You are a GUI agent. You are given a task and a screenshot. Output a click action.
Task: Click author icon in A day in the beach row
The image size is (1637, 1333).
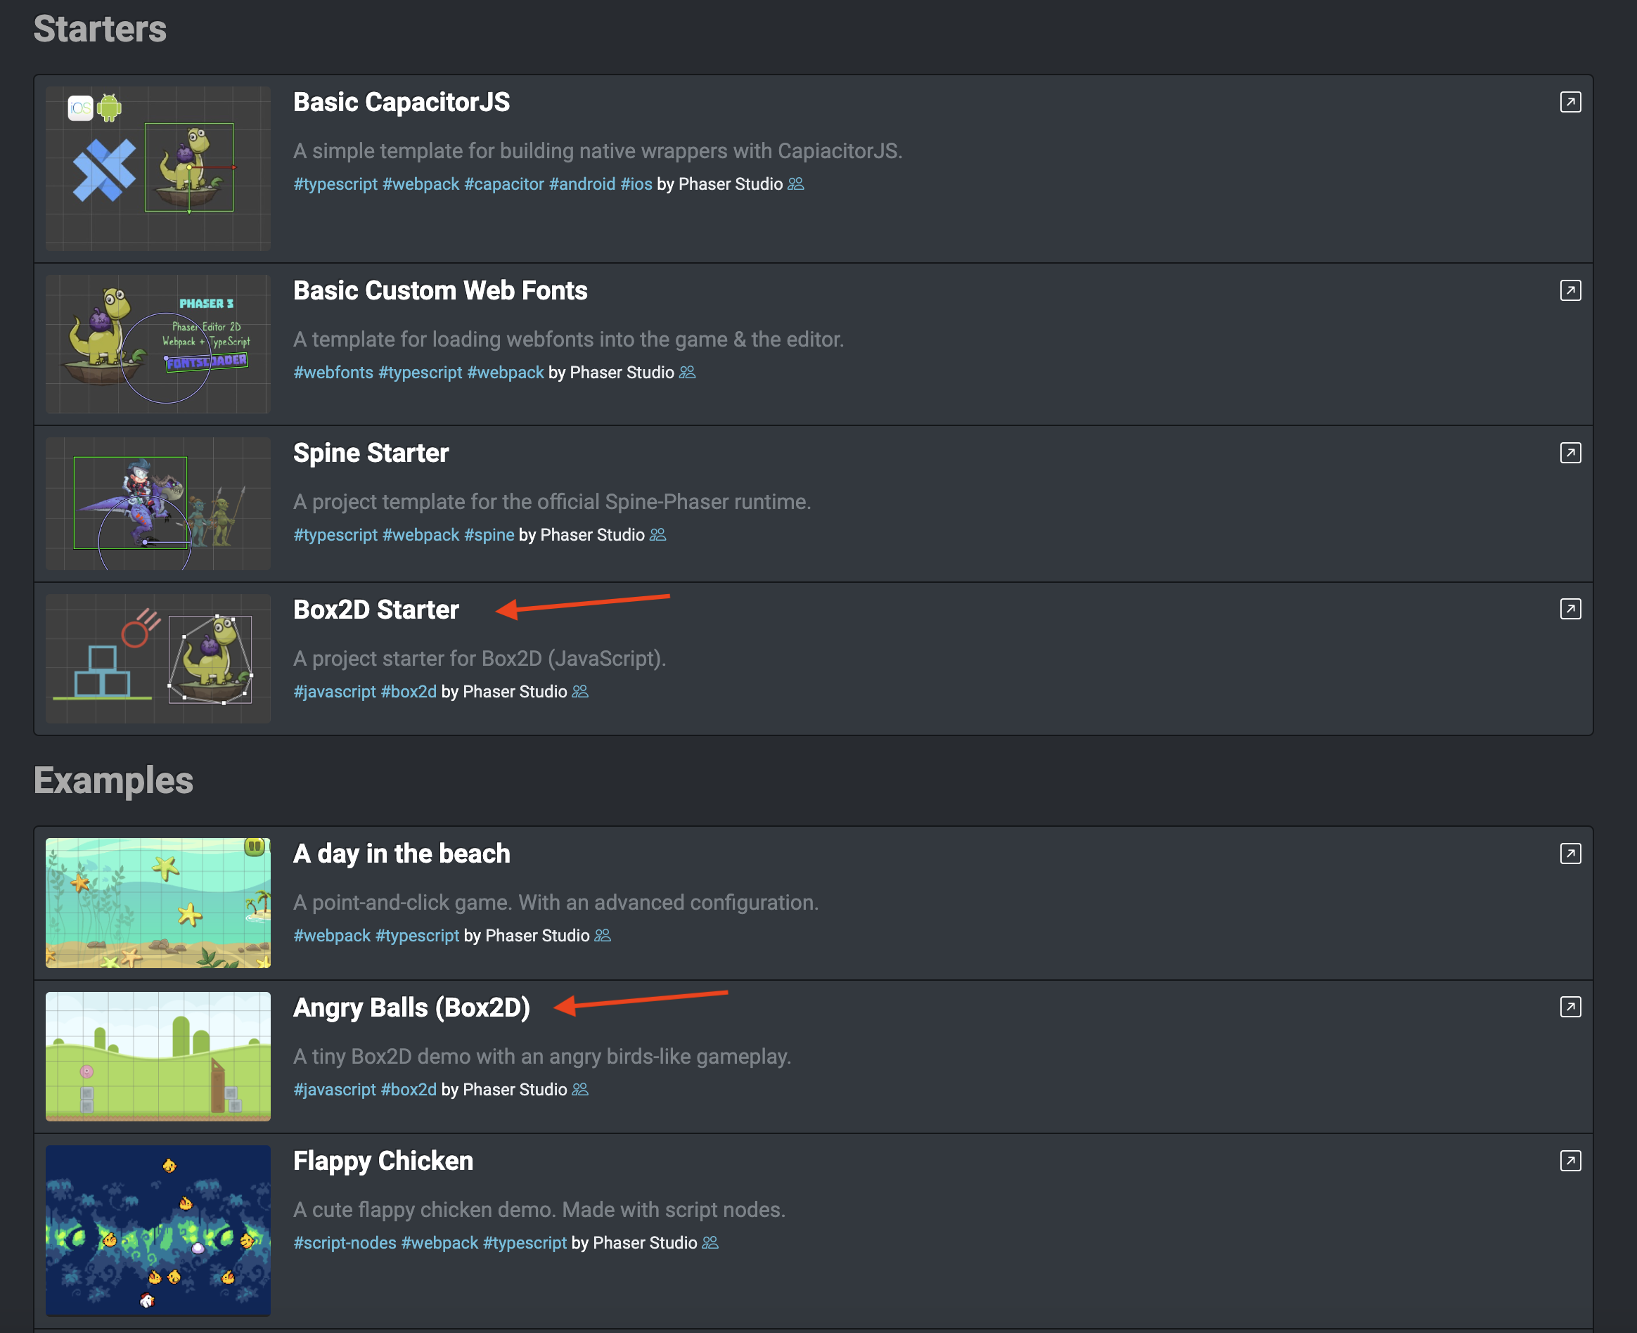[x=602, y=935]
